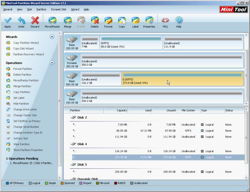
Task: Click Hide Partition operation
Action: [21, 103]
